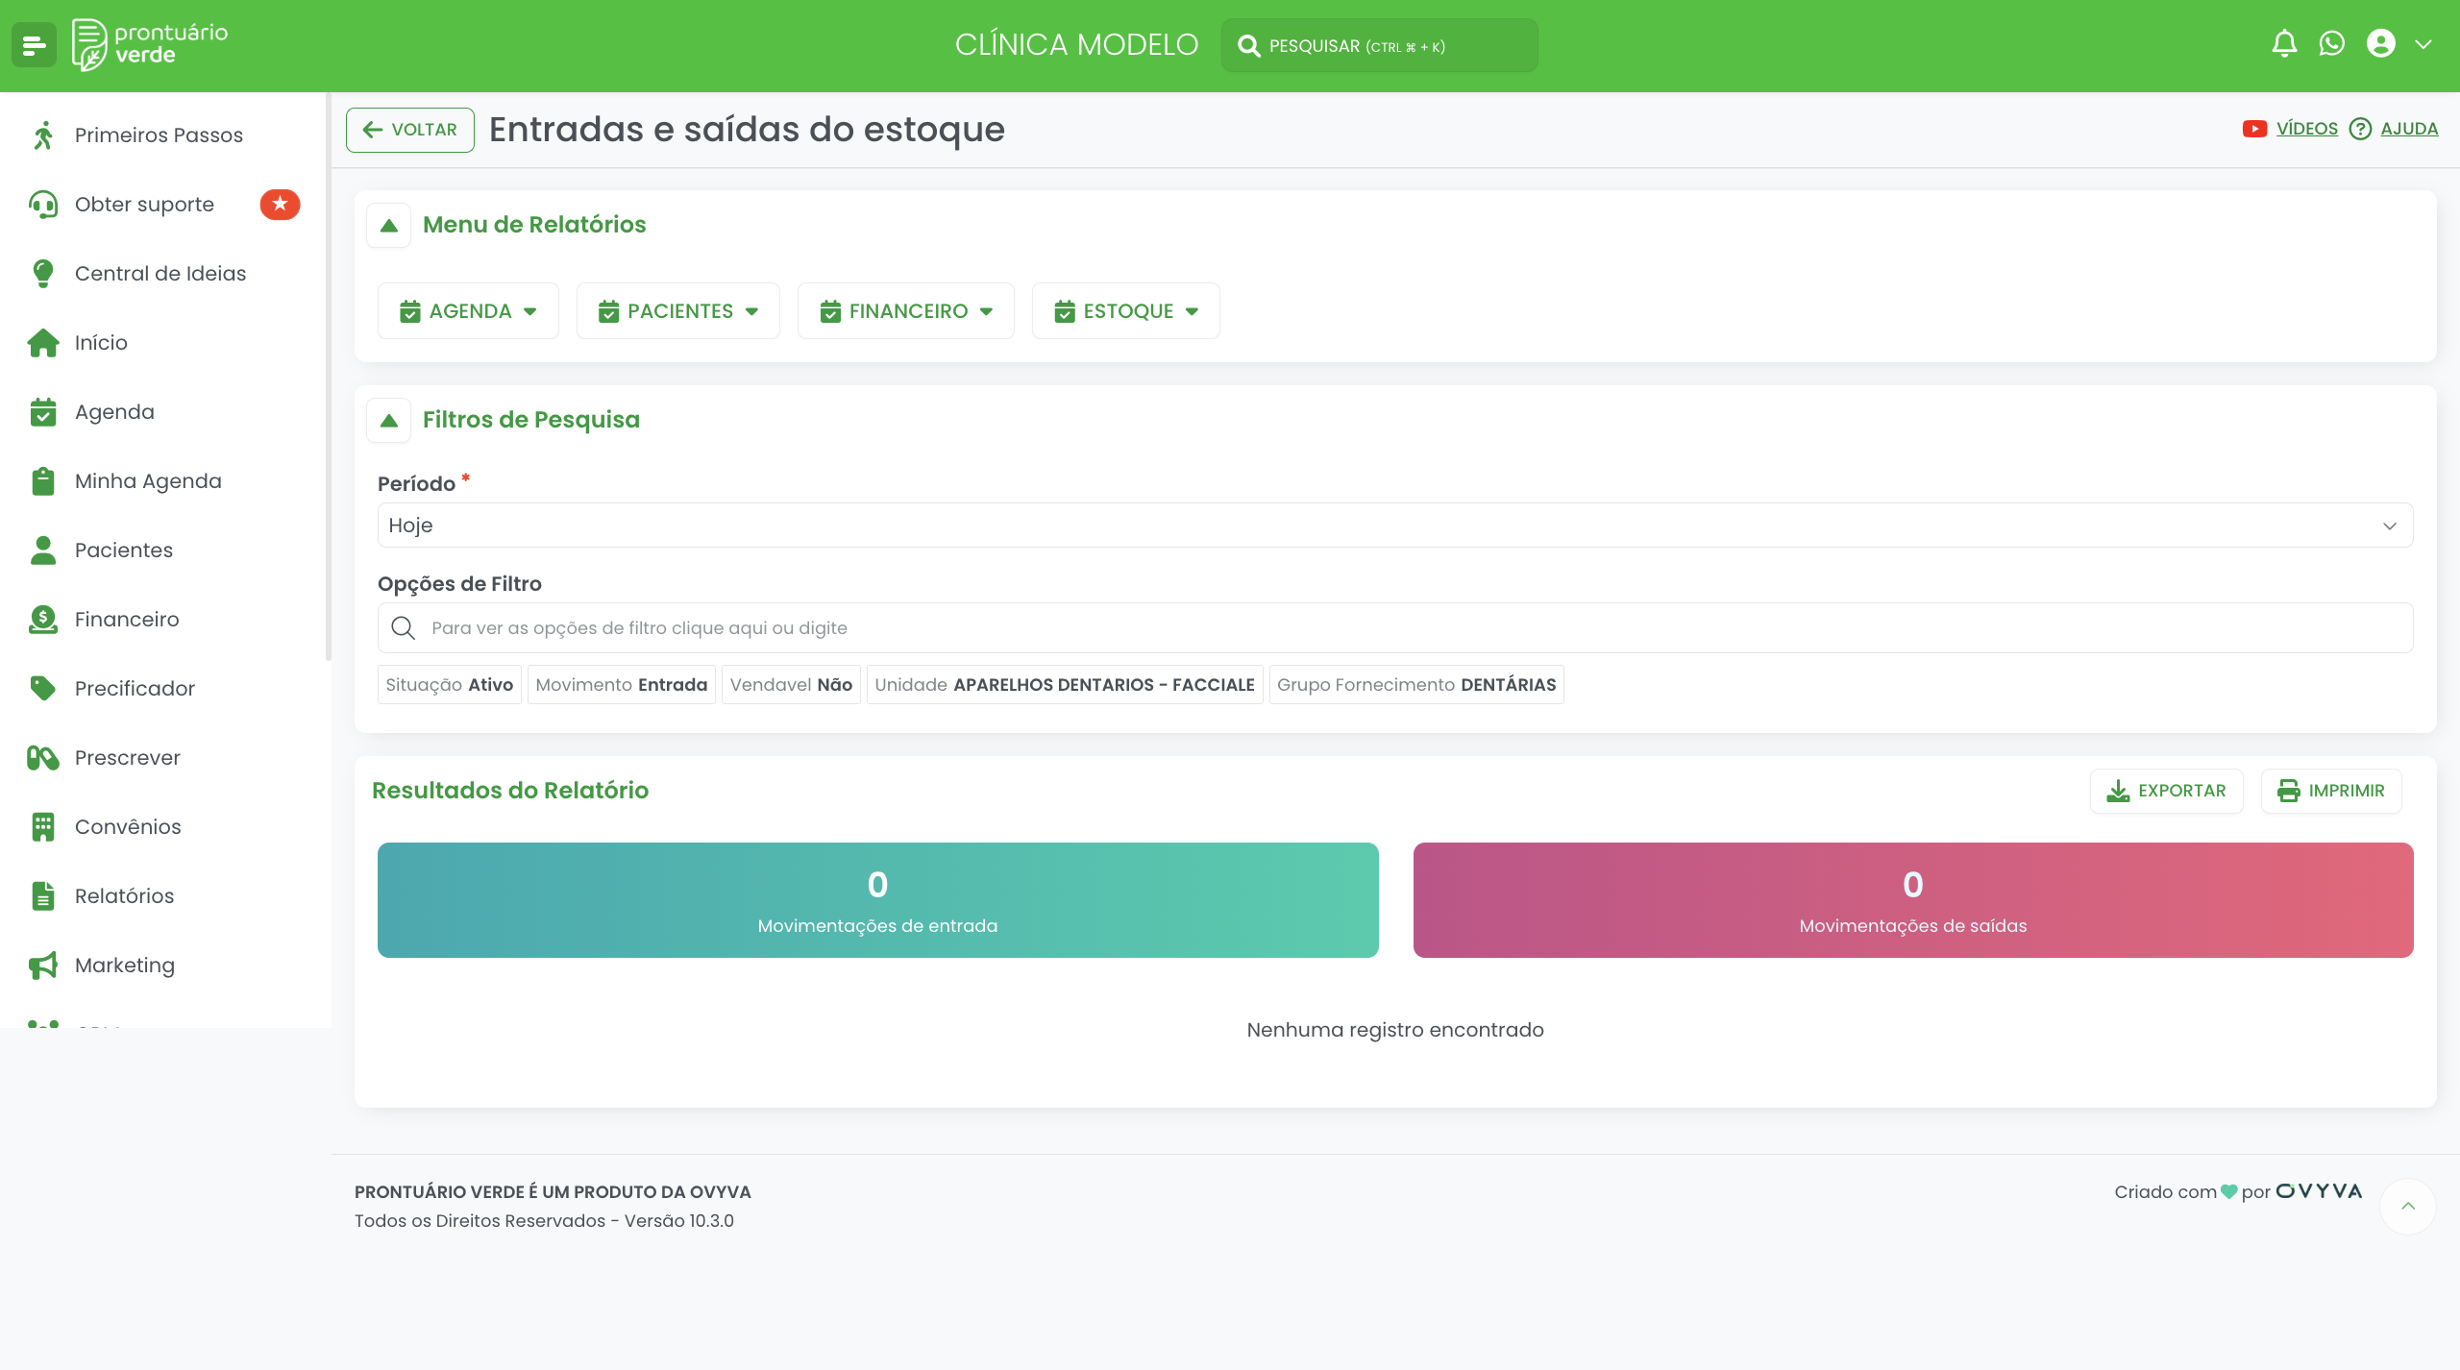Click the Movimento Entrada filter chip
This screenshot has height=1370, width=2460.
(x=621, y=685)
